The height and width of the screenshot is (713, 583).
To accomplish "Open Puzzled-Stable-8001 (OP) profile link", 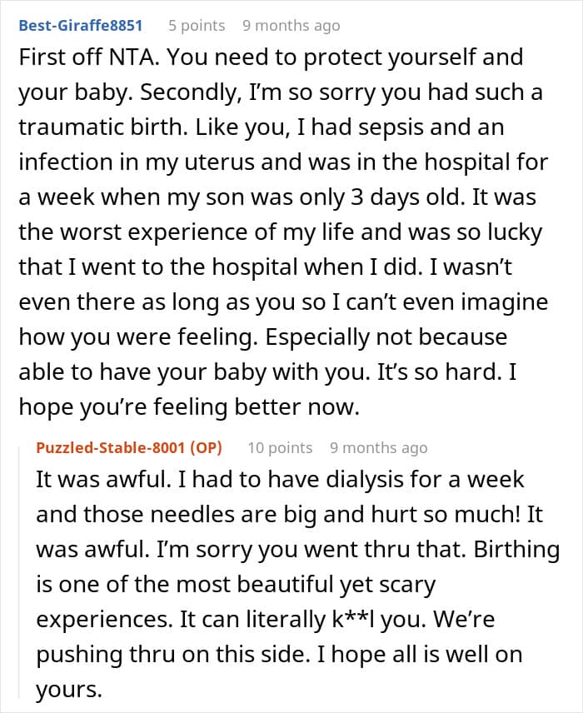I will [x=129, y=447].
